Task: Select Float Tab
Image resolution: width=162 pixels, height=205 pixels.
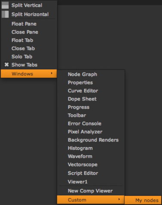Action: click(22, 40)
